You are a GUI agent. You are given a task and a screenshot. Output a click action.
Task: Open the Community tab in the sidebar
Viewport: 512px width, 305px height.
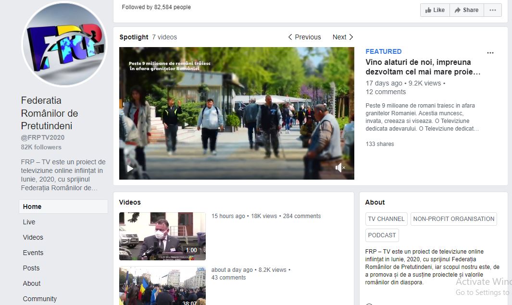coord(40,299)
